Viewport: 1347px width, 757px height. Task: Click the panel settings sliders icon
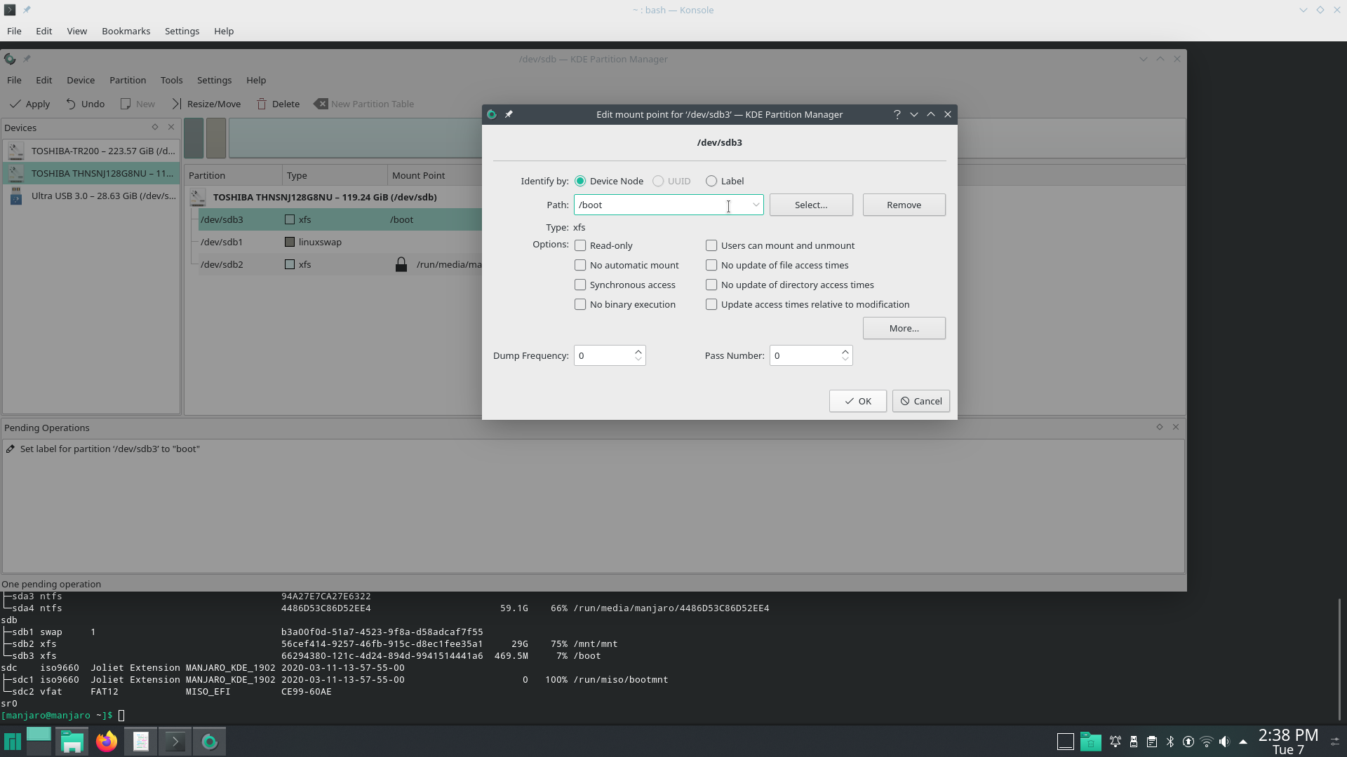tap(1335, 742)
